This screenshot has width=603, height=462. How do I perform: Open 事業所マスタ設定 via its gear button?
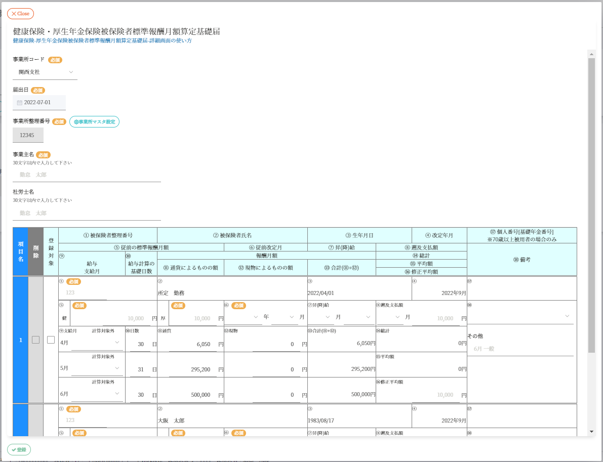[x=94, y=122]
